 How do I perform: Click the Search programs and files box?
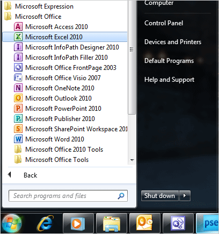pos(68,196)
